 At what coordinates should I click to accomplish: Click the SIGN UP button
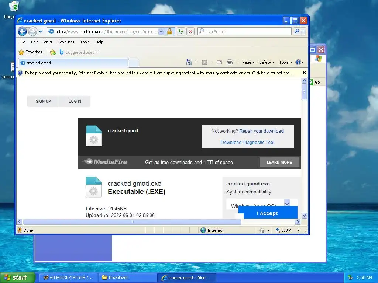point(43,101)
